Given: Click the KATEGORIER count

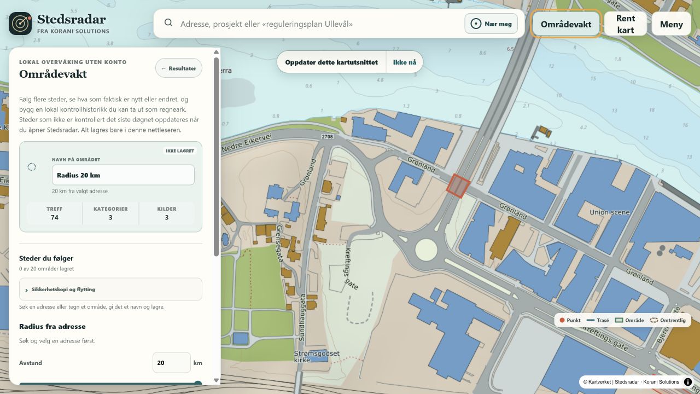Looking at the screenshot, I should pos(110,217).
